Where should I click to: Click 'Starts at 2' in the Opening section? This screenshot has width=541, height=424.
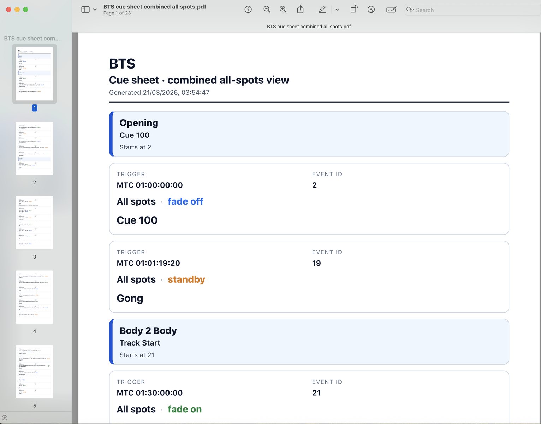tap(135, 147)
